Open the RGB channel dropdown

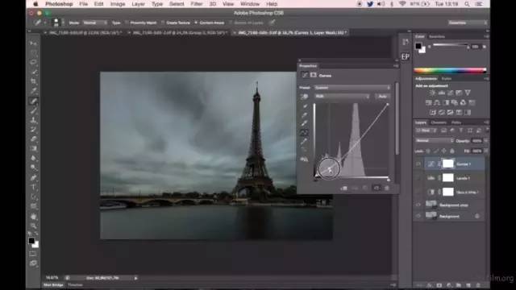tap(342, 97)
